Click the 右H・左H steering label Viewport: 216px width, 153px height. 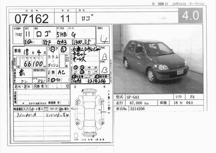tap(22, 87)
